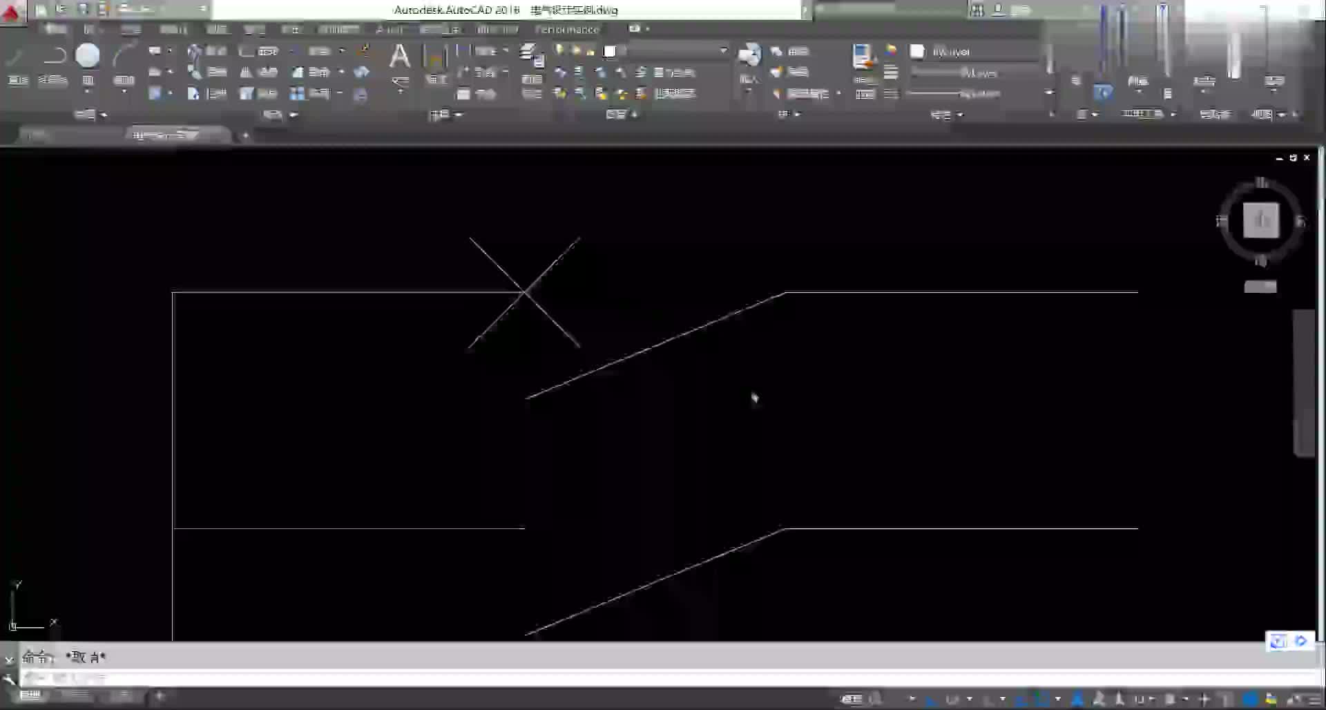1326x710 pixels.
Task: Click the wrench customize icon beside command line
Action: (x=9, y=679)
